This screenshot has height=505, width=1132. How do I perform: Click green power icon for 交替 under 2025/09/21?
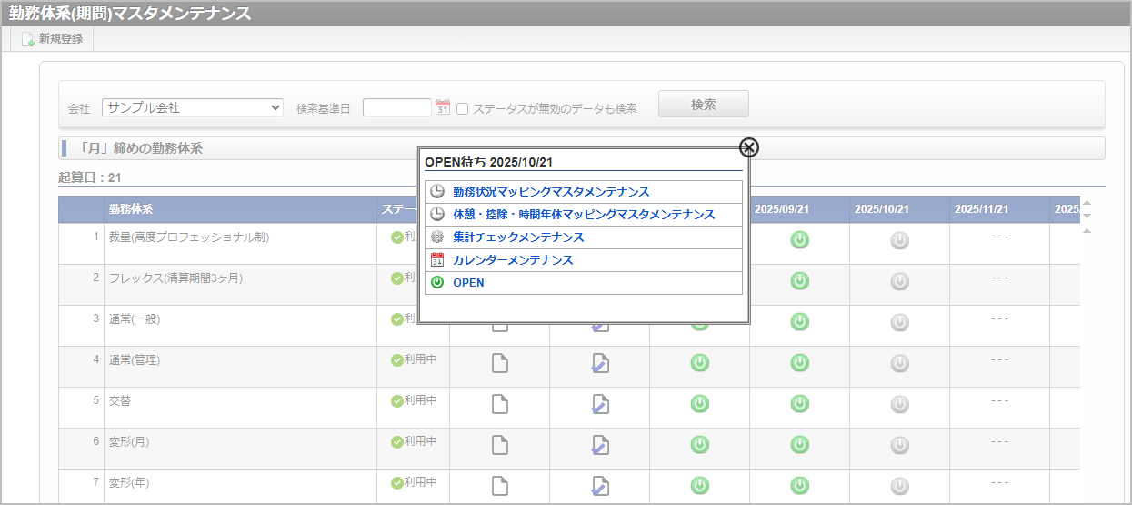[x=799, y=404]
